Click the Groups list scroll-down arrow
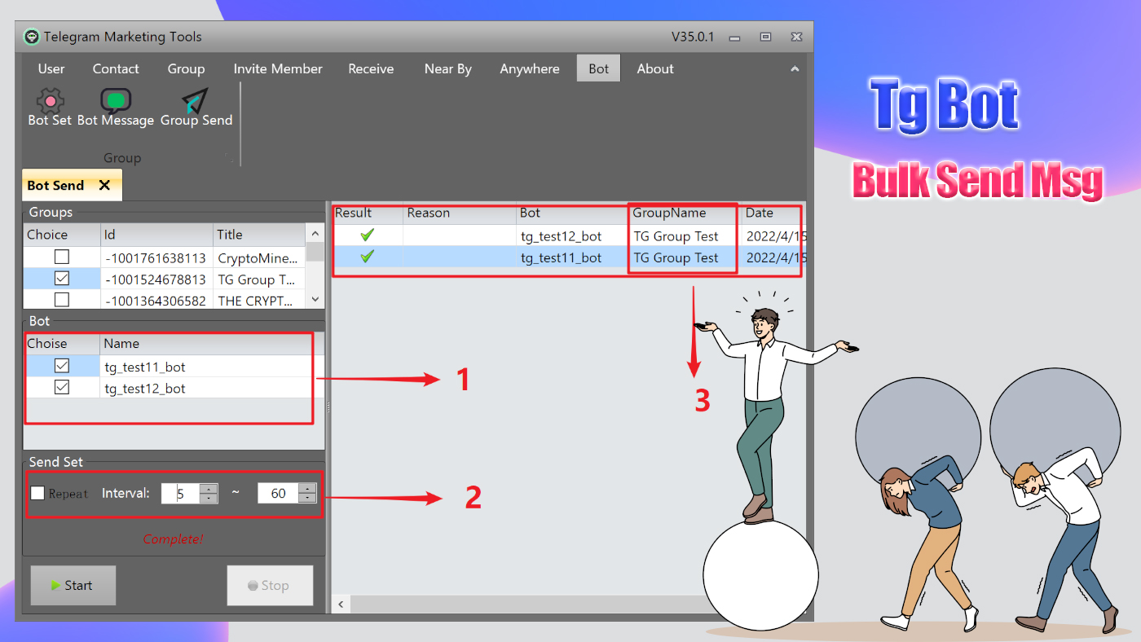The width and height of the screenshot is (1141, 642). 315,300
